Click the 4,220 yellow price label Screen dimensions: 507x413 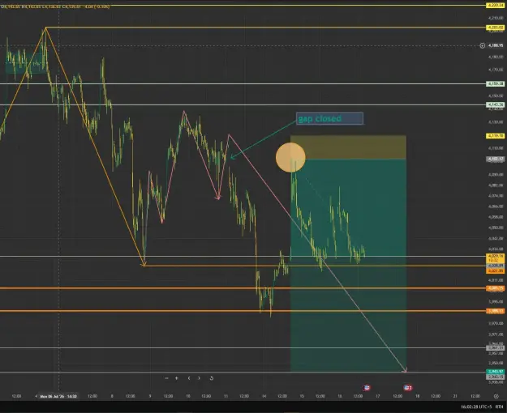(x=496, y=5)
